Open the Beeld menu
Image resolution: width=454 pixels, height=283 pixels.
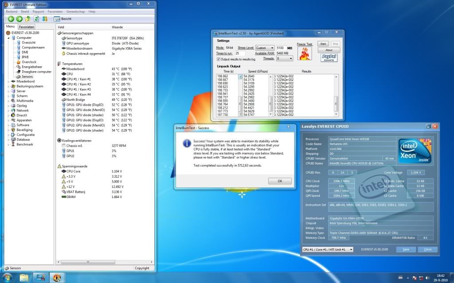(x=25, y=11)
